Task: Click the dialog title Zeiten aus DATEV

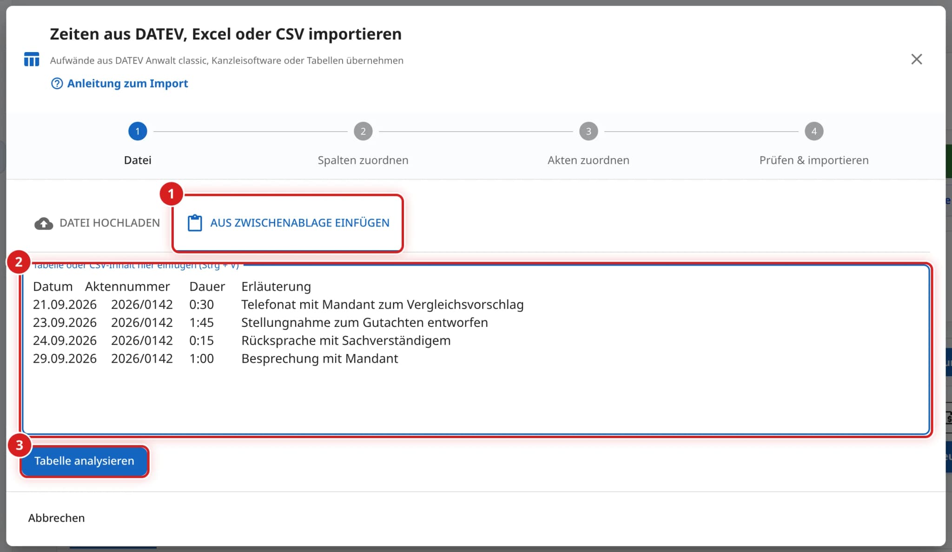Action: (x=225, y=34)
